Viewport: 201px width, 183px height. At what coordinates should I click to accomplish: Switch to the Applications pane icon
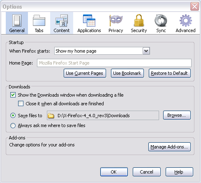point(89,21)
